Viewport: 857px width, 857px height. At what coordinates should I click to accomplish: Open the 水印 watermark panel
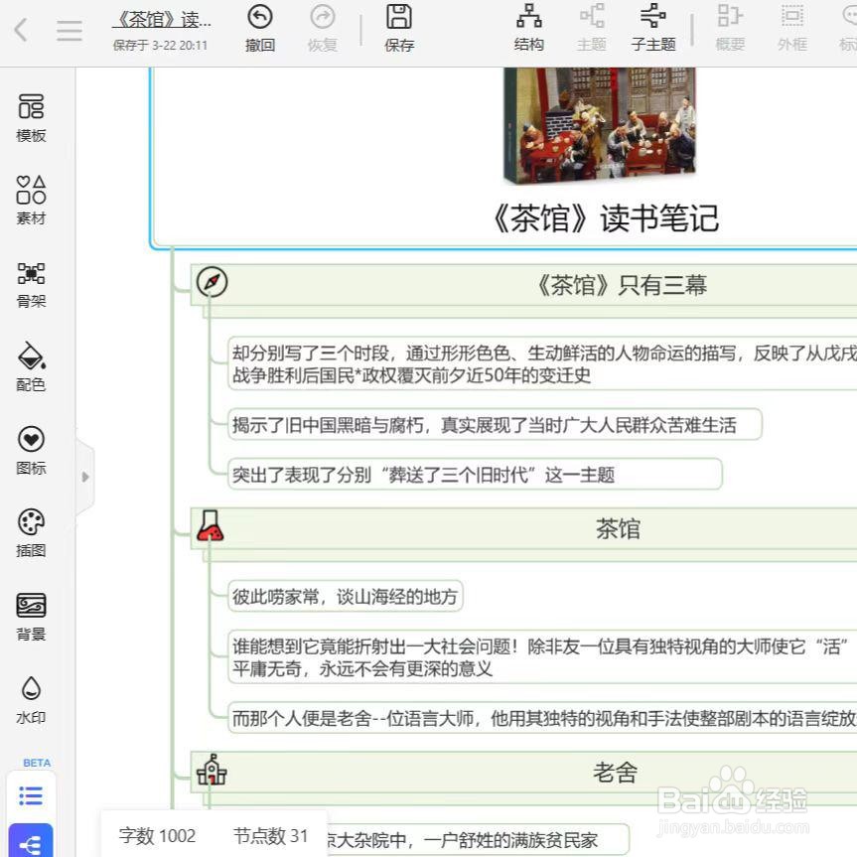coord(31,700)
